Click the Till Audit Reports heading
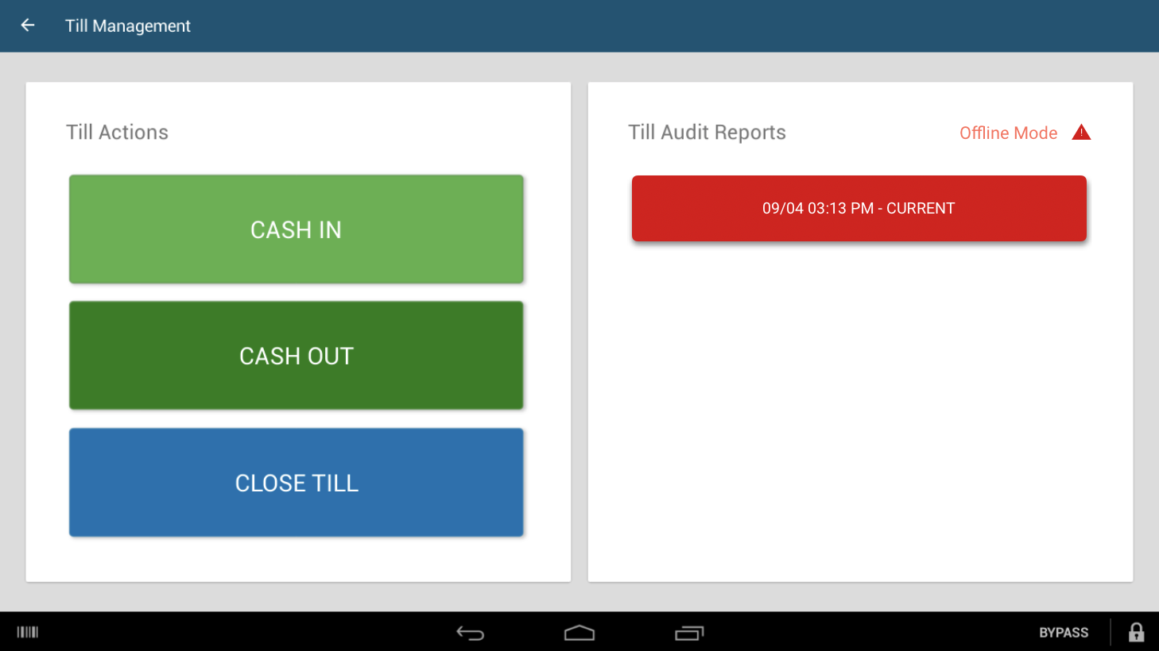The height and width of the screenshot is (651, 1159). point(707,133)
